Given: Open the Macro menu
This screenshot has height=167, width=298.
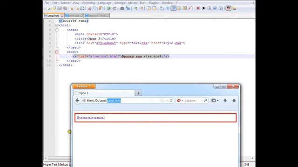Looking at the screenshot, I should pos(132,3).
